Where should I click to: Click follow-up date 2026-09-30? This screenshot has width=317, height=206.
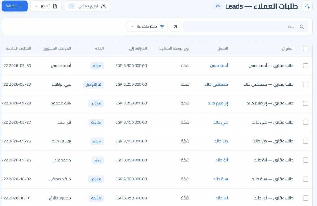pos(20,66)
